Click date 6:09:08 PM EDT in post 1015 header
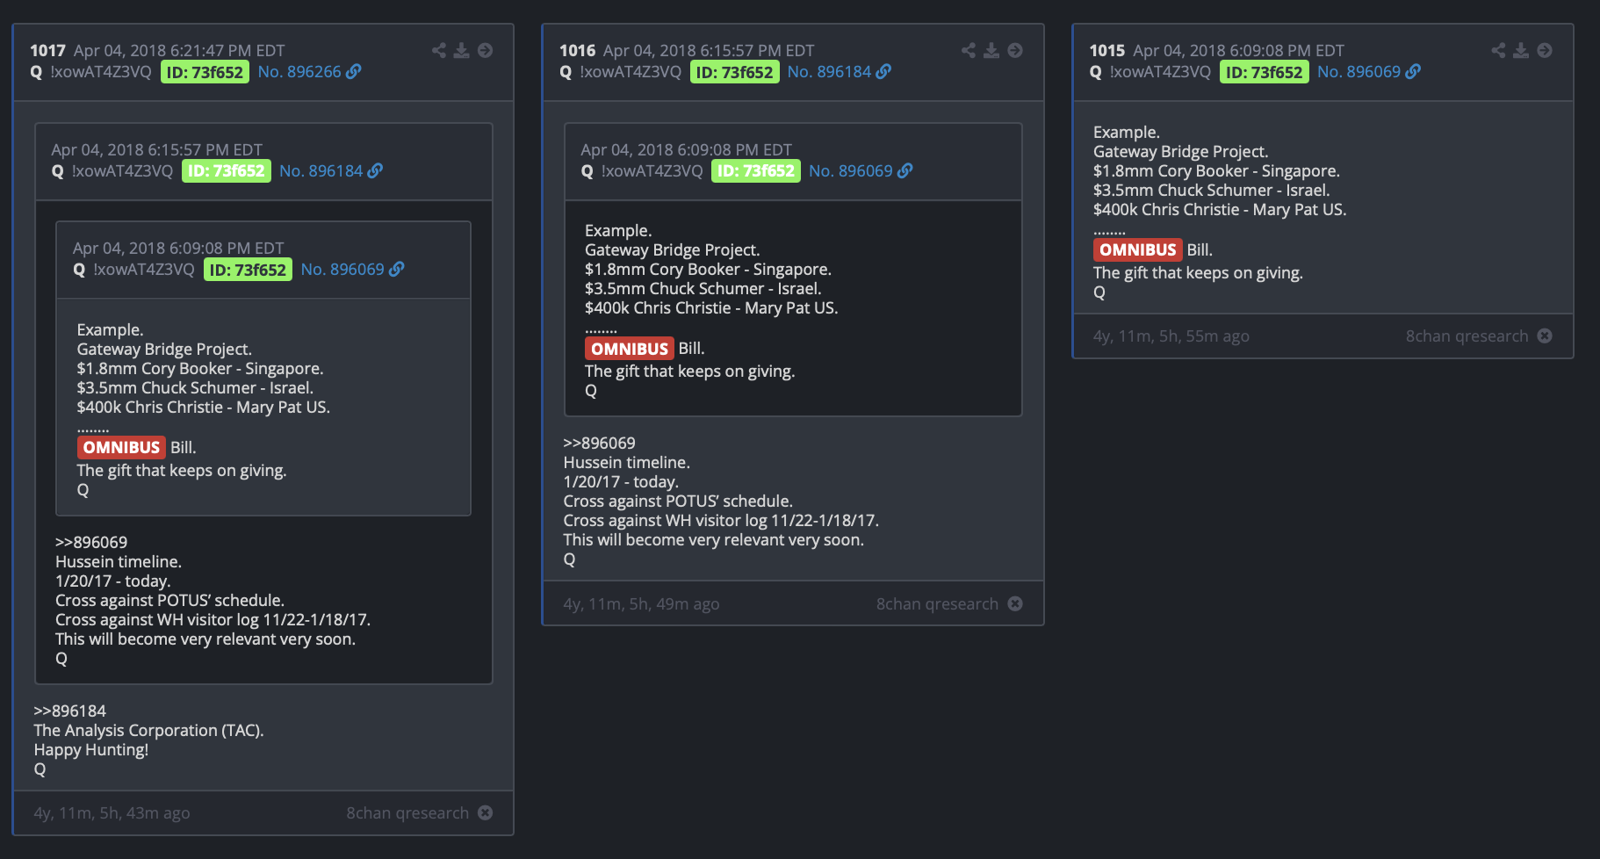1600x859 pixels. tap(1238, 50)
